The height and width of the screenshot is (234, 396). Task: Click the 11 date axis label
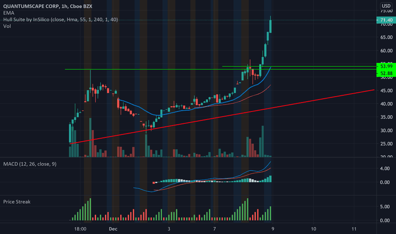tap(354, 229)
